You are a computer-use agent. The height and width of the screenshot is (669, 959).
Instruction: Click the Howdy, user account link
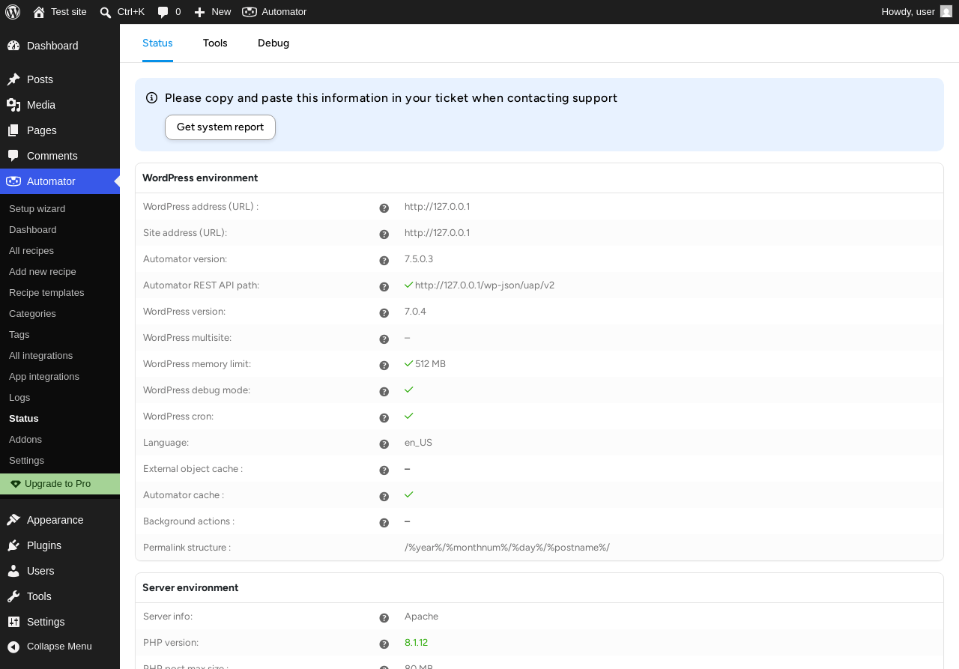click(x=916, y=12)
